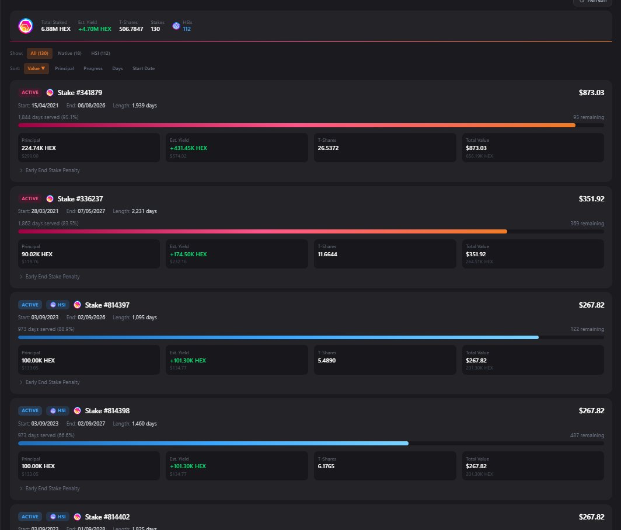Screen dimensions: 621x530
Task: Sort stakes by Days
Action: pyautogui.click(x=118, y=68)
